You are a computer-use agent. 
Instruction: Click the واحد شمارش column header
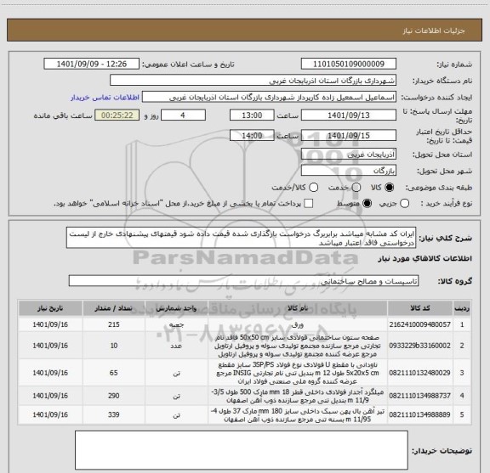click(176, 308)
